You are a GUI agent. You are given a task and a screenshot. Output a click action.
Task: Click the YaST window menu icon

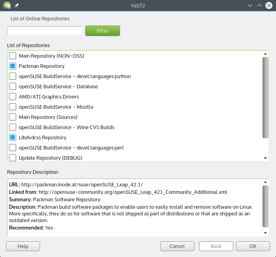click(7, 5)
